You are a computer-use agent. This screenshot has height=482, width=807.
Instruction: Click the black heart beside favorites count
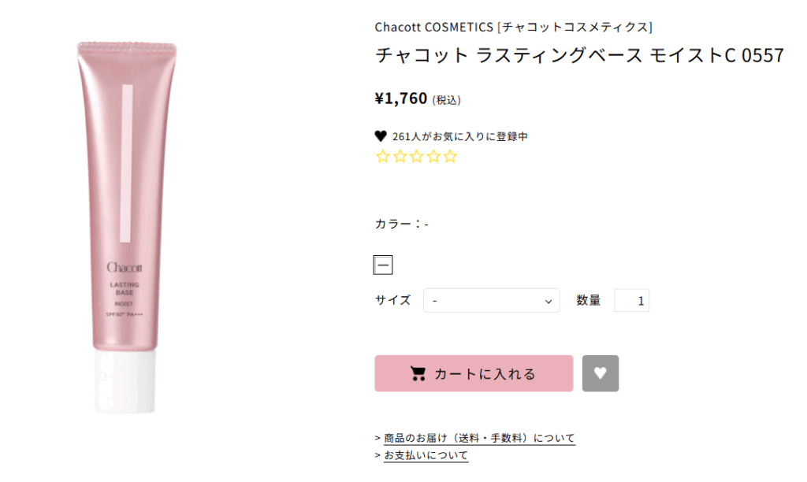coord(381,136)
